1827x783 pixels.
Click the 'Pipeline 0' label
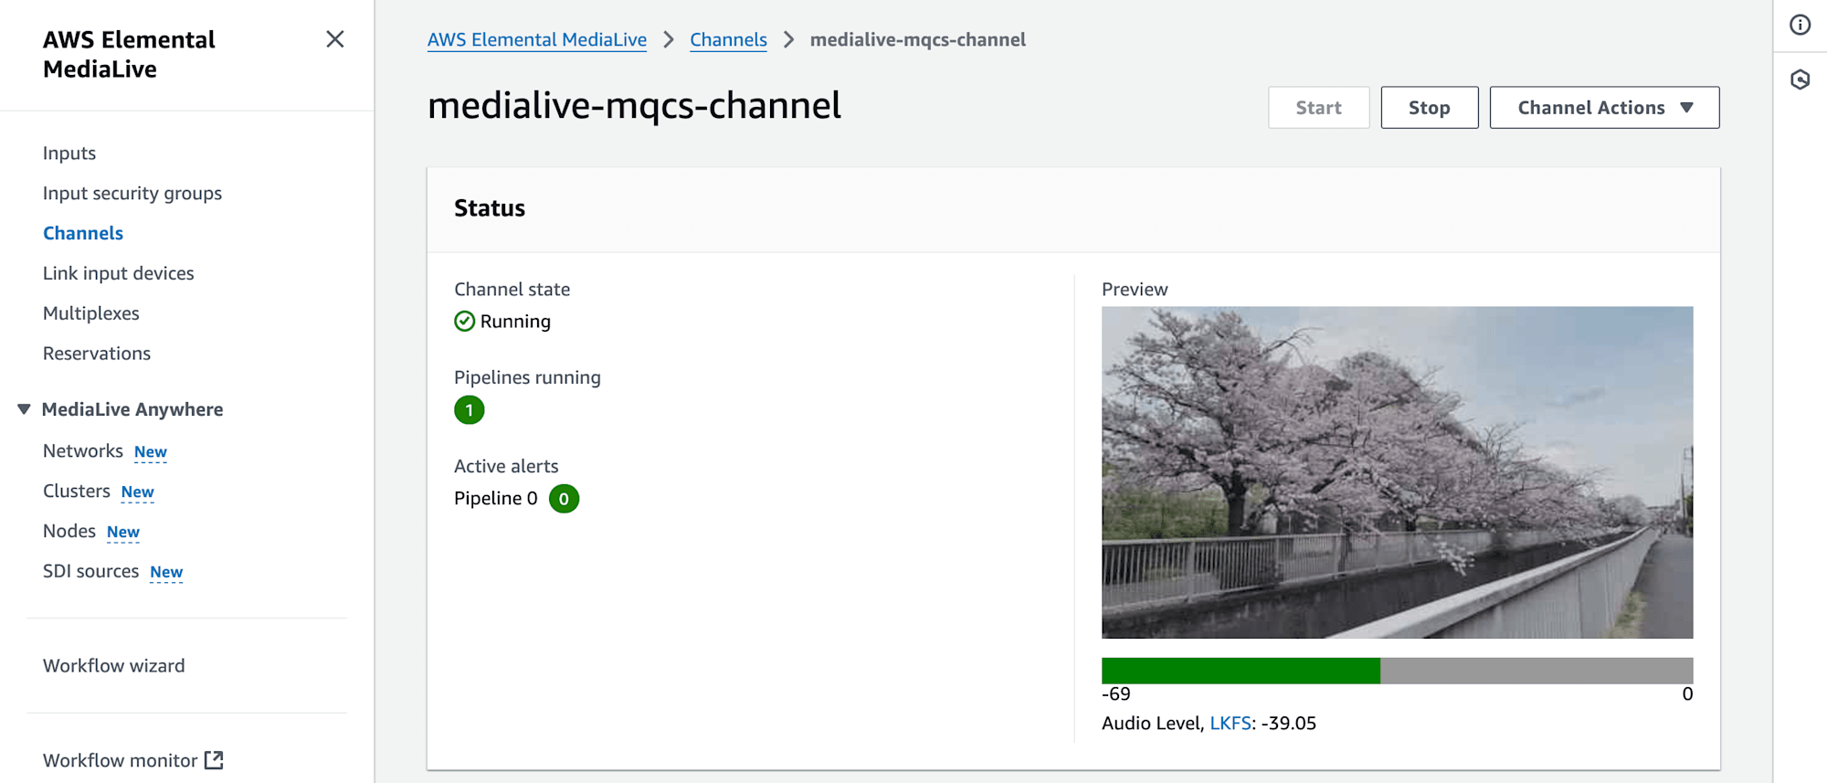click(x=496, y=498)
